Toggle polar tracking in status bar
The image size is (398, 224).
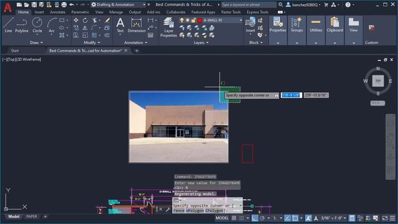262,218
